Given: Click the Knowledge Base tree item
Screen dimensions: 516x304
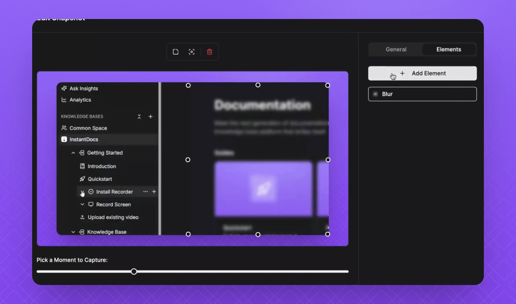Looking at the screenshot, I should coord(107,232).
